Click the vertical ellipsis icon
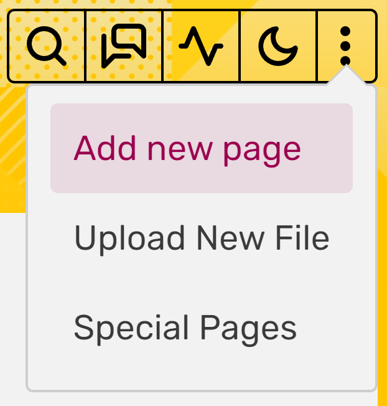The width and height of the screenshot is (387, 406). point(345,46)
